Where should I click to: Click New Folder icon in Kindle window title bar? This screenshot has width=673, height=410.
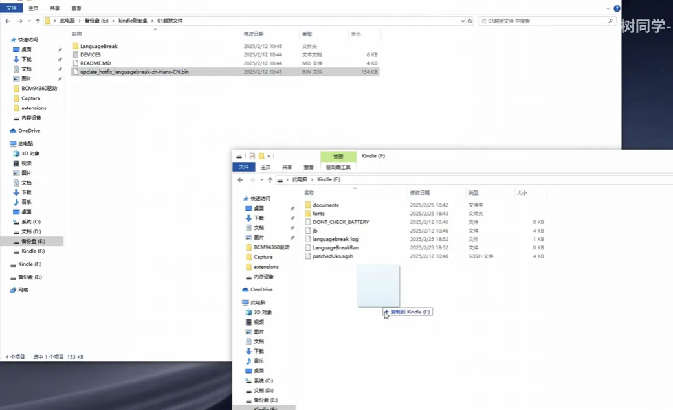point(261,156)
